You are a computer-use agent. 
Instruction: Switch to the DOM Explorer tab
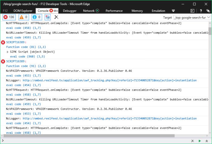coord(23,11)
